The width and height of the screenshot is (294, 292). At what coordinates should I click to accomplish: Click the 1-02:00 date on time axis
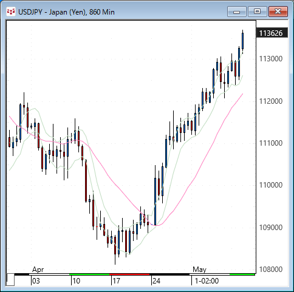(207, 281)
